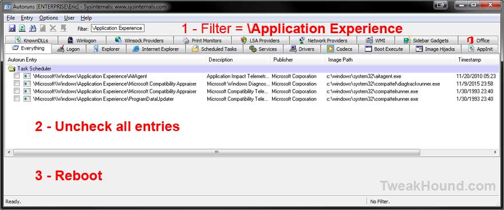Screen dimensions: 504x210
Task: Click the horizontal scrollbar left arrow
Action: tap(9, 152)
